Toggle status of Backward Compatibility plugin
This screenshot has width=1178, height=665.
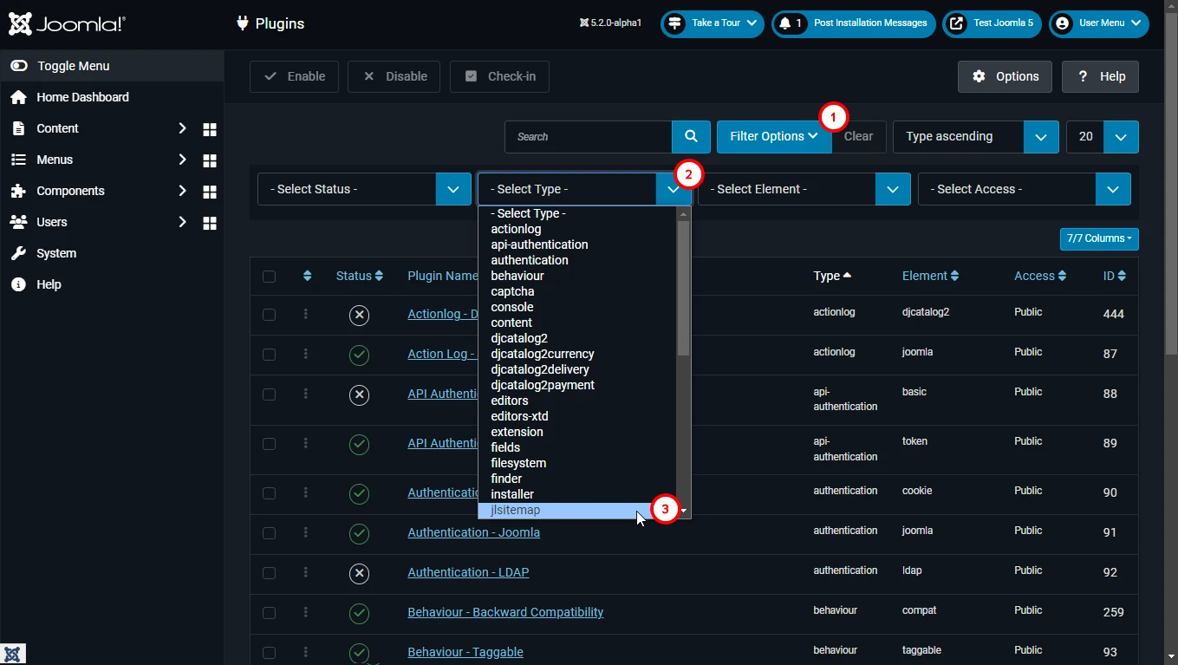pyautogui.click(x=359, y=613)
